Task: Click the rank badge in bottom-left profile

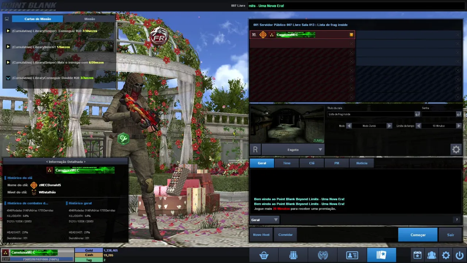Action: (5, 252)
